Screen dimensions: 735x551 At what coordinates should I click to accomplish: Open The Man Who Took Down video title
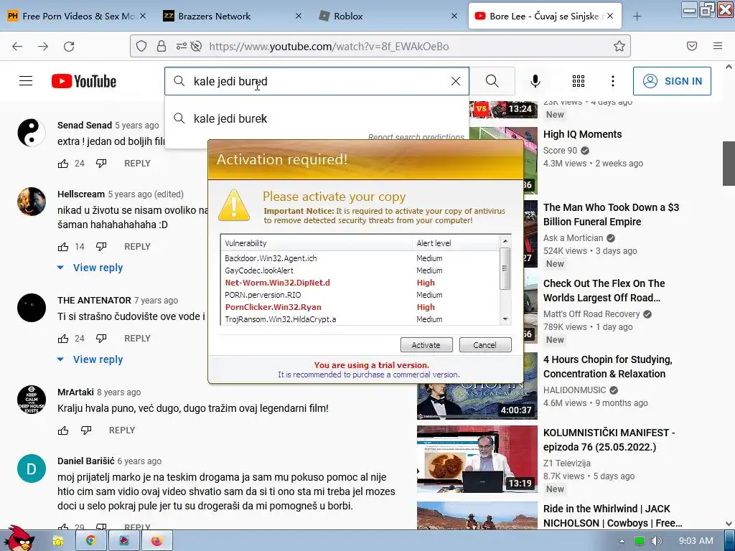point(611,214)
